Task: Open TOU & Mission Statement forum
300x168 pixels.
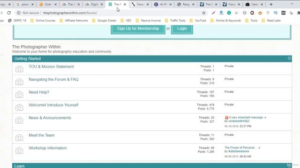Action: (x=51, y=67)
